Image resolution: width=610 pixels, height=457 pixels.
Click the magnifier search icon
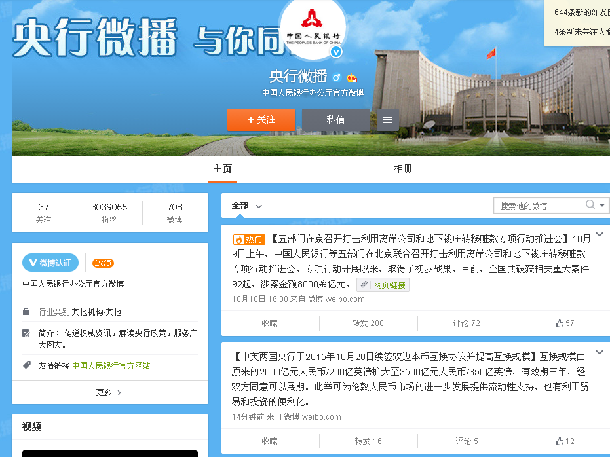[590, 204]
